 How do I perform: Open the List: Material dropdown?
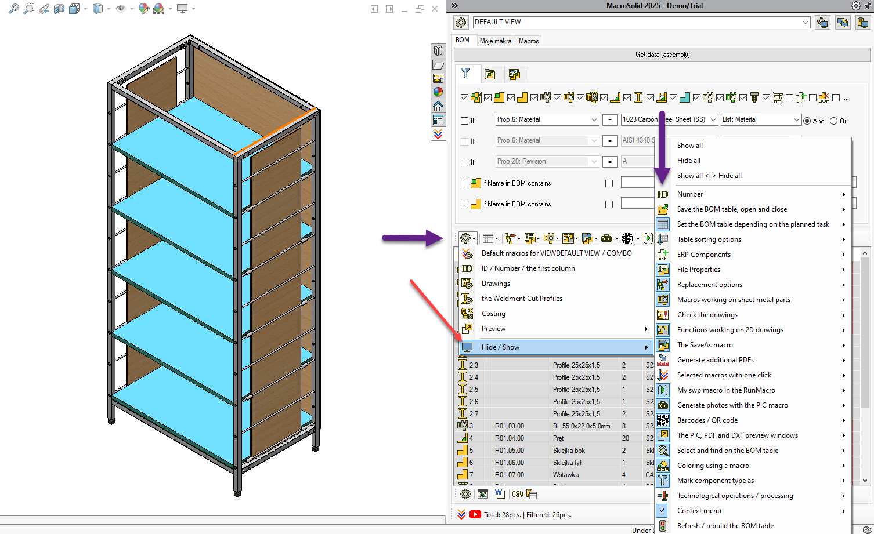761,119
